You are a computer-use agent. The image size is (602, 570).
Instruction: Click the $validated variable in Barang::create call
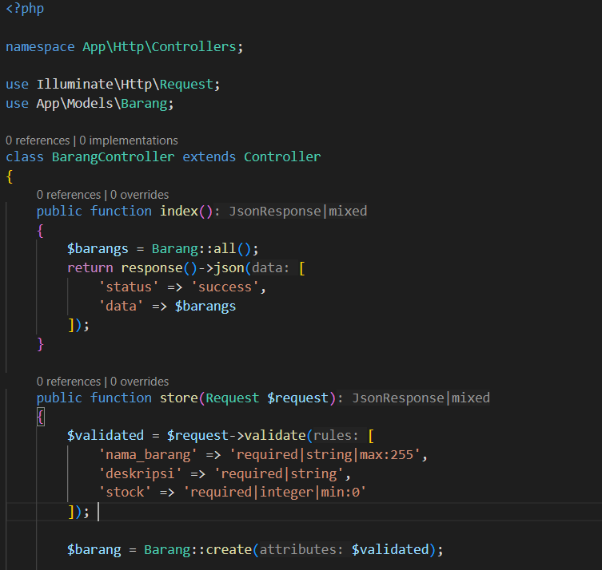click(x=389, y=549)
